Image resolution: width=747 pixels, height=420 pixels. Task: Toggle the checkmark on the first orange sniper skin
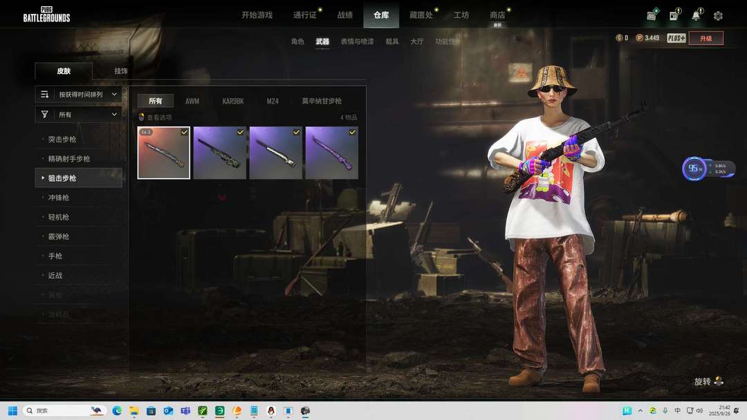(x=184, y=132)
